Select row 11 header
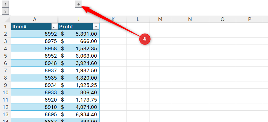Image resolution: width=268 pixels, height=122 pixels. (x=6, y=100)
